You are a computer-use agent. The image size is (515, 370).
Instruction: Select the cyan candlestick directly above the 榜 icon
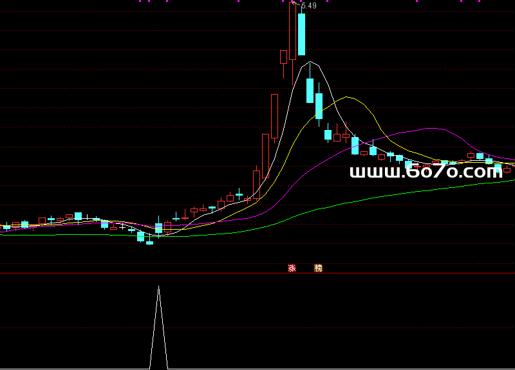[x=319, y=106]
